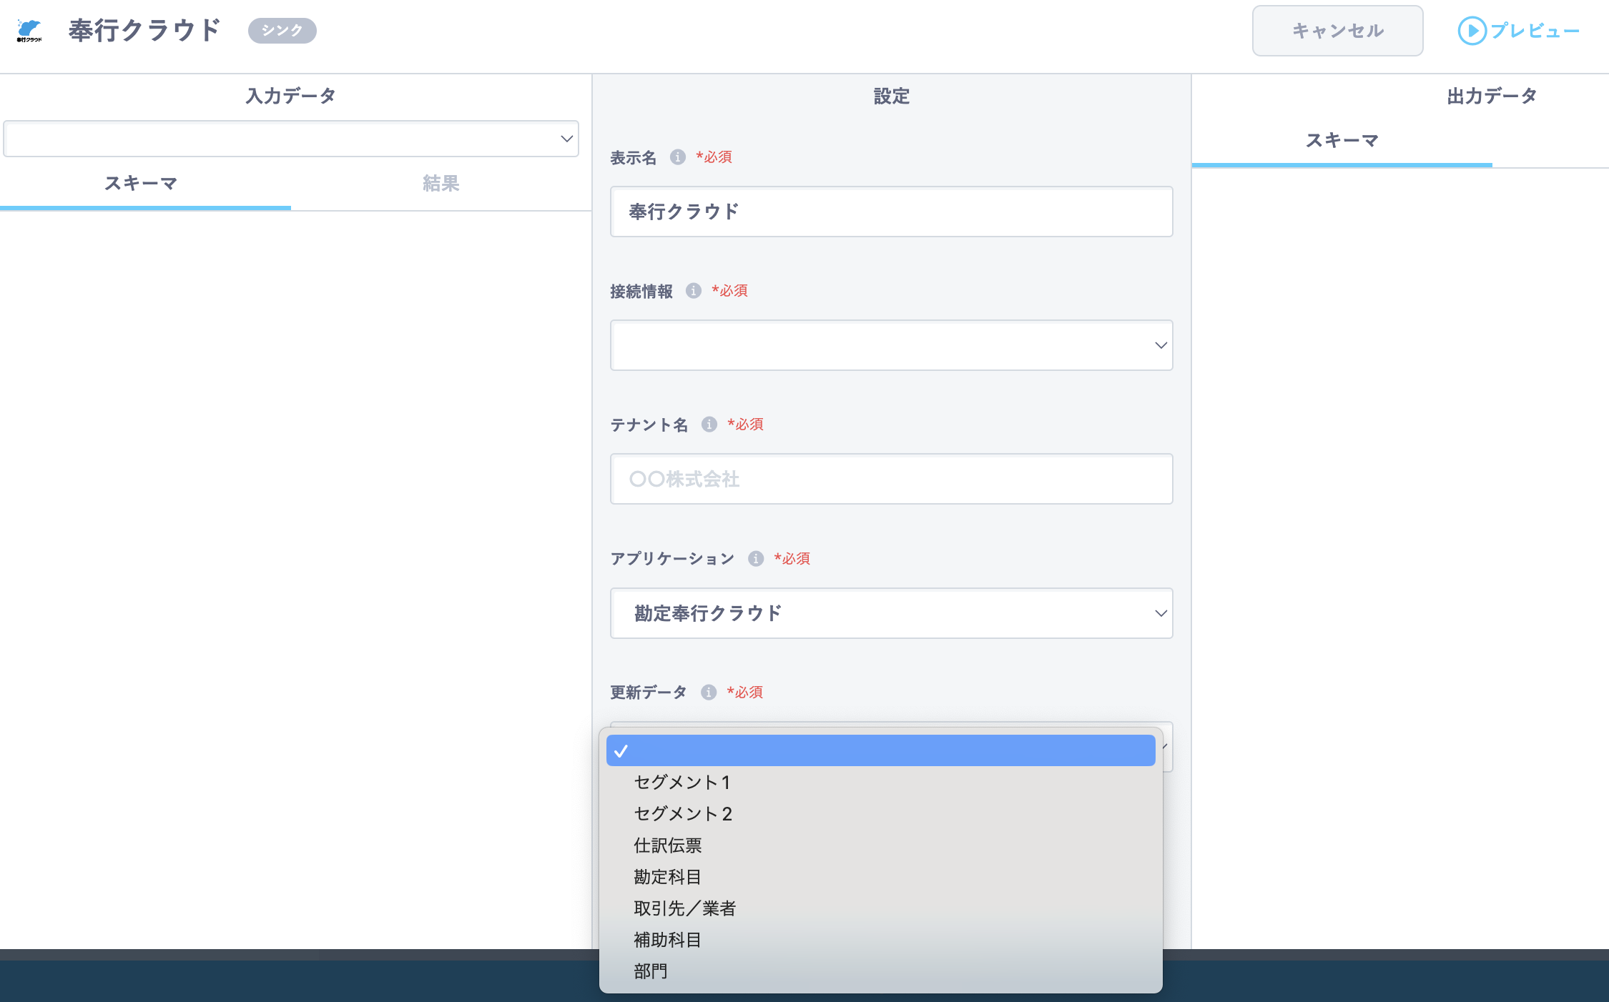Select 仕訳伝票 from the dropdown list
This screenshot has width=1609, height=1002.
[x=880, y=845]
